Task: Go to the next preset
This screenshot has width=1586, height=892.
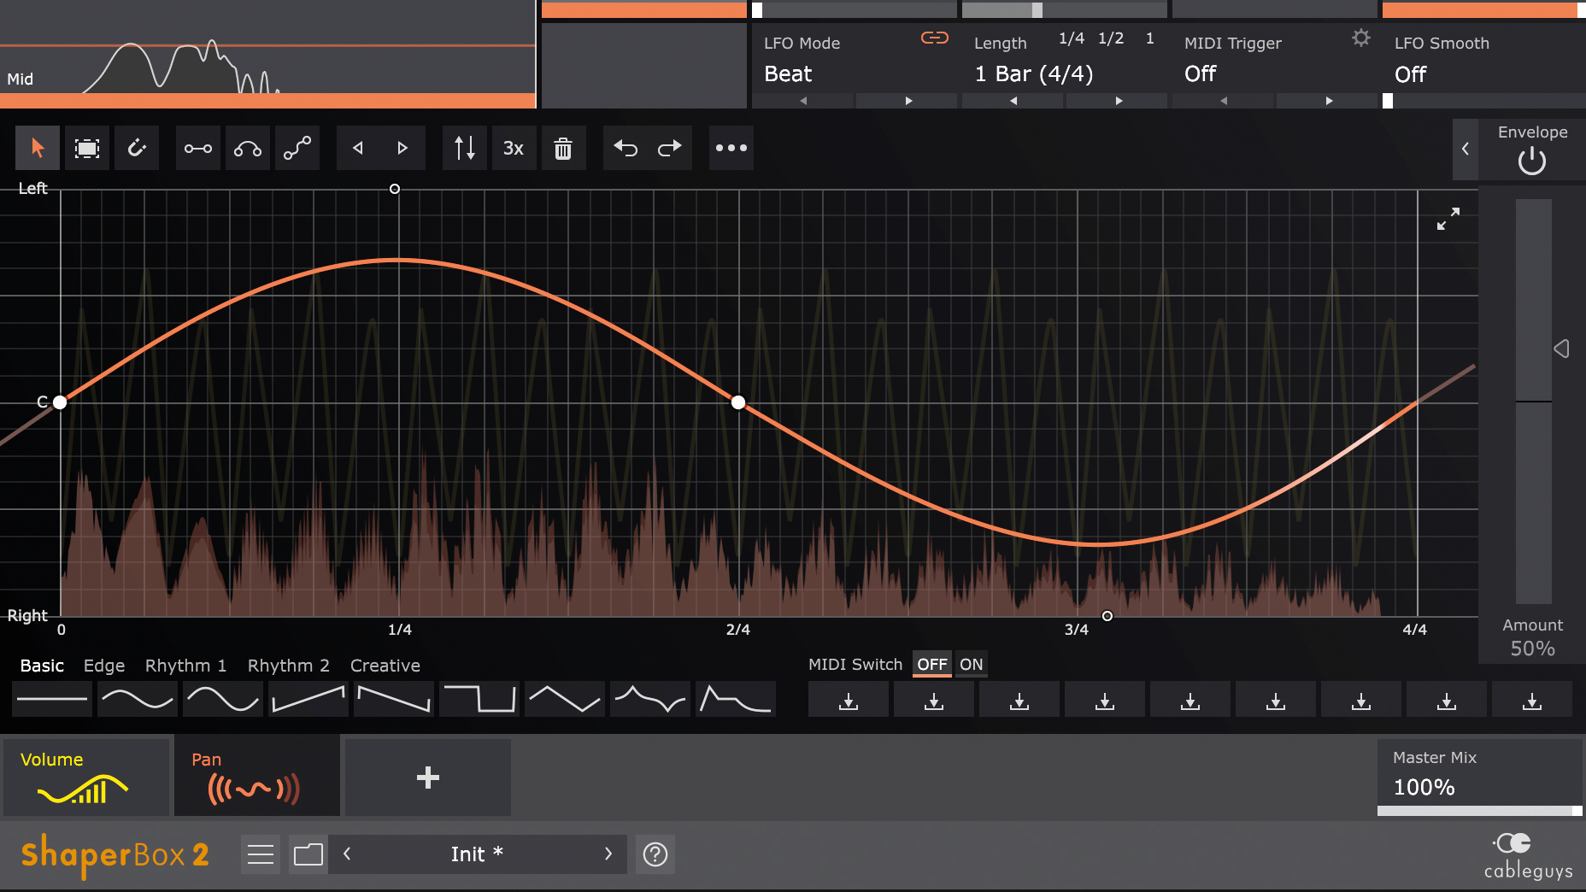Action: [608, 854]
